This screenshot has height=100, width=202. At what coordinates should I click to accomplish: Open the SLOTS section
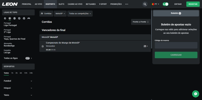click(x=61, y=4)
